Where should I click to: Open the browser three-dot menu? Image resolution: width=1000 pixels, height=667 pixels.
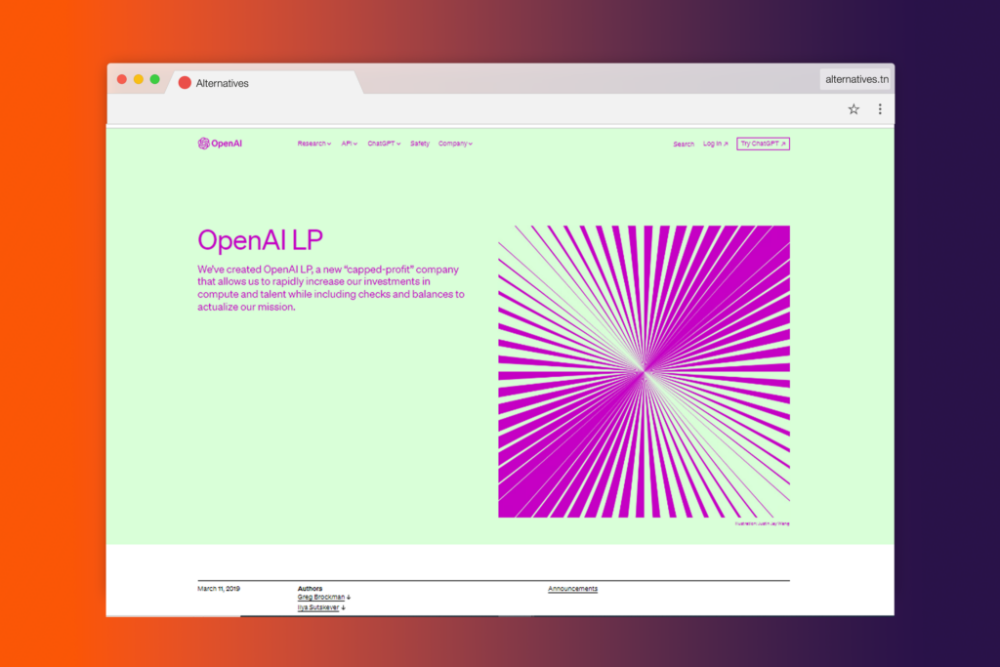point(880,109)
